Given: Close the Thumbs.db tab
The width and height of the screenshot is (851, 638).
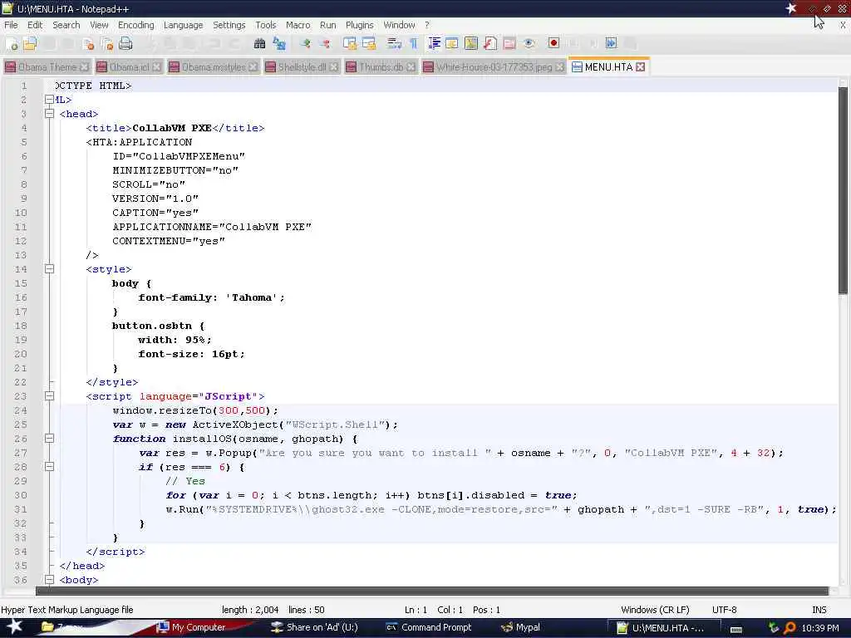Looking at the screenshot, I should click(x=411, y=66).
